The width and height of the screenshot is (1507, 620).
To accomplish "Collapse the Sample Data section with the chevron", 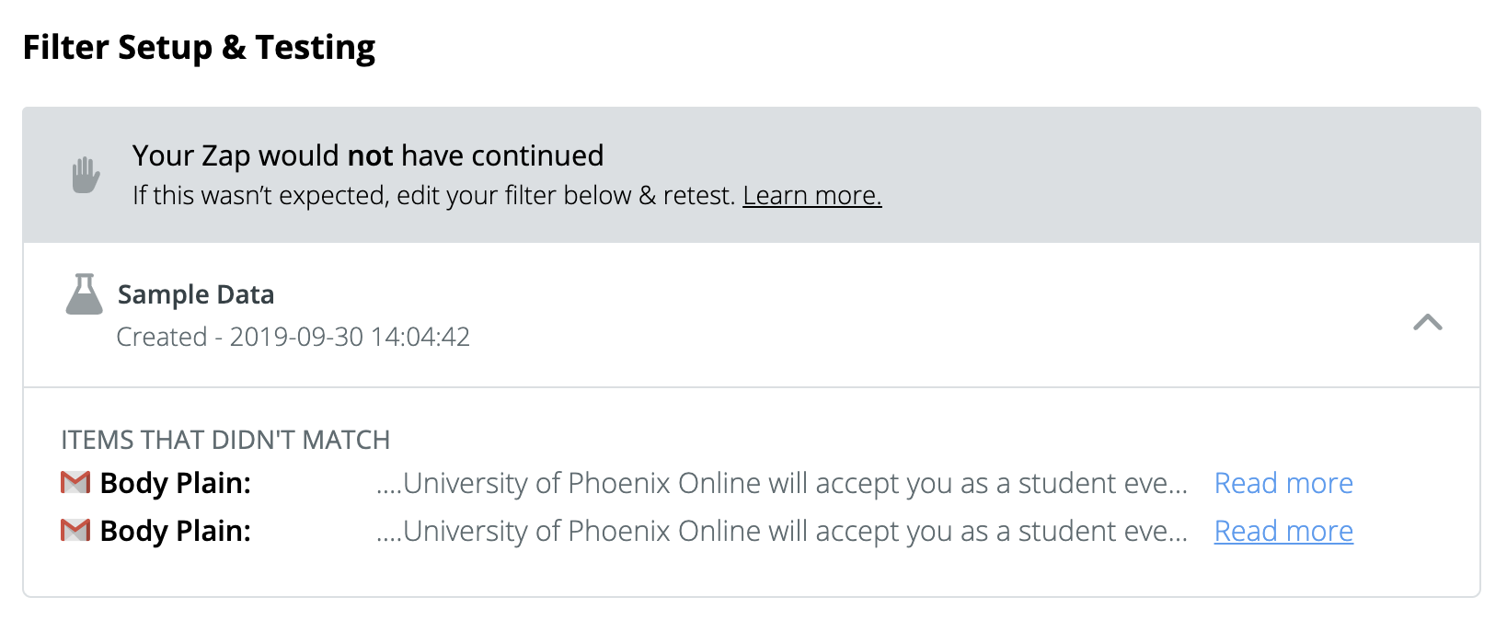I will (1427, 322).
